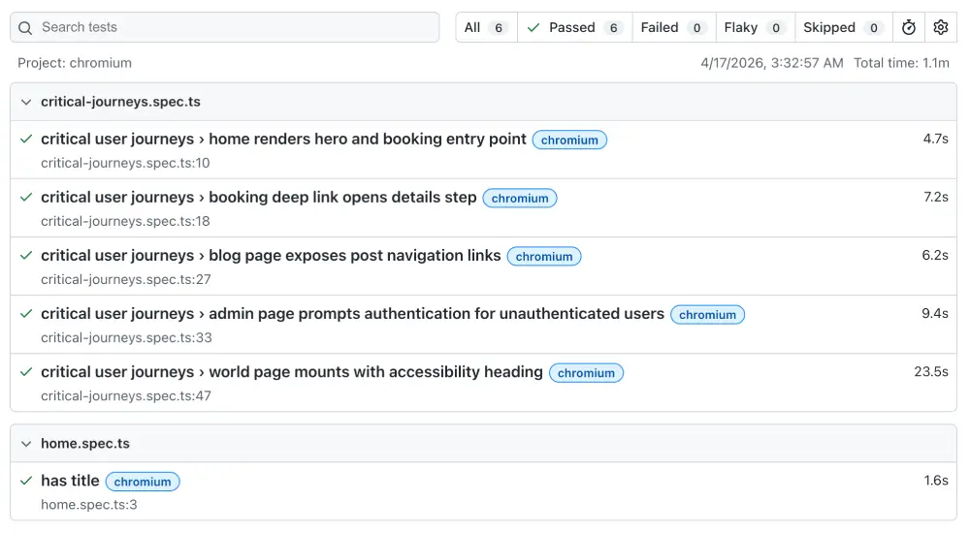Click chromium tag on booking deep link test

520,198
